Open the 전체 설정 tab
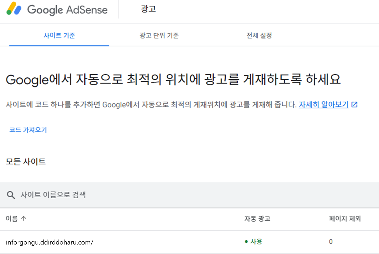This screenshot has height=254, width=379. click(259, 35)
